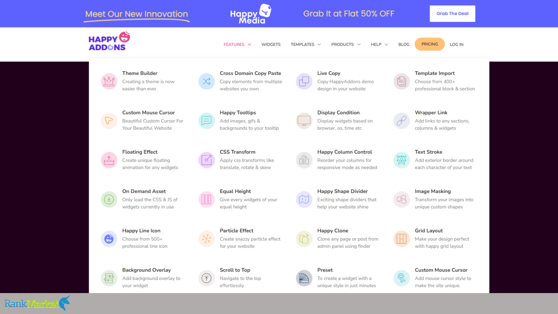Expand the Products dropdown chevron

pyautogui.click(x=359, y=45)
